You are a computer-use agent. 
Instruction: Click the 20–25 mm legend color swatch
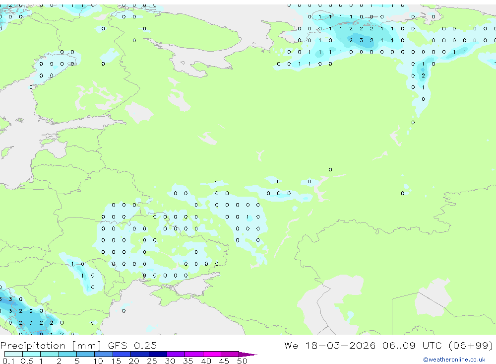[x=140, y=354]
